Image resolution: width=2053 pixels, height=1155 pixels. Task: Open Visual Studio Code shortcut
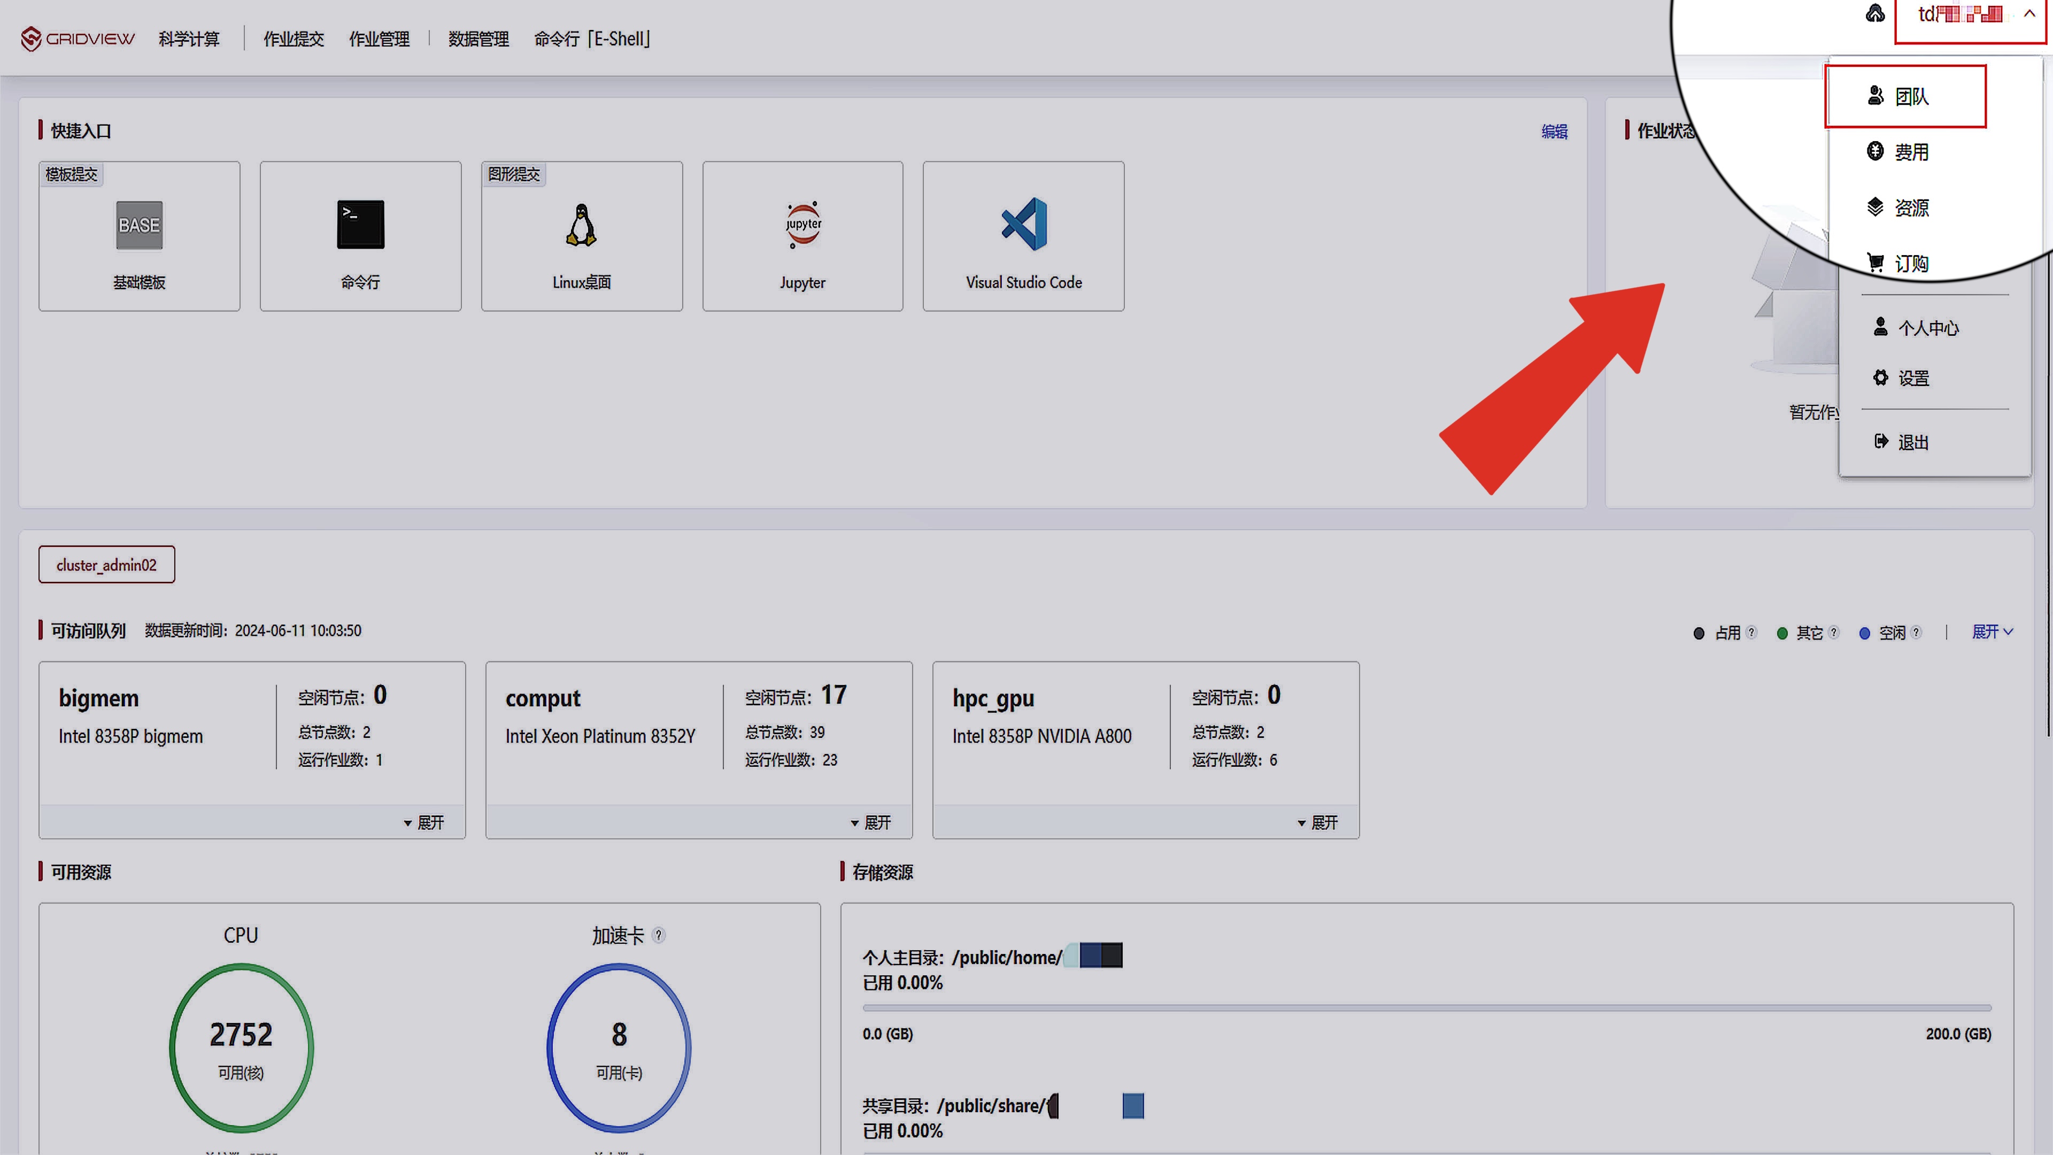point(1023,225)
